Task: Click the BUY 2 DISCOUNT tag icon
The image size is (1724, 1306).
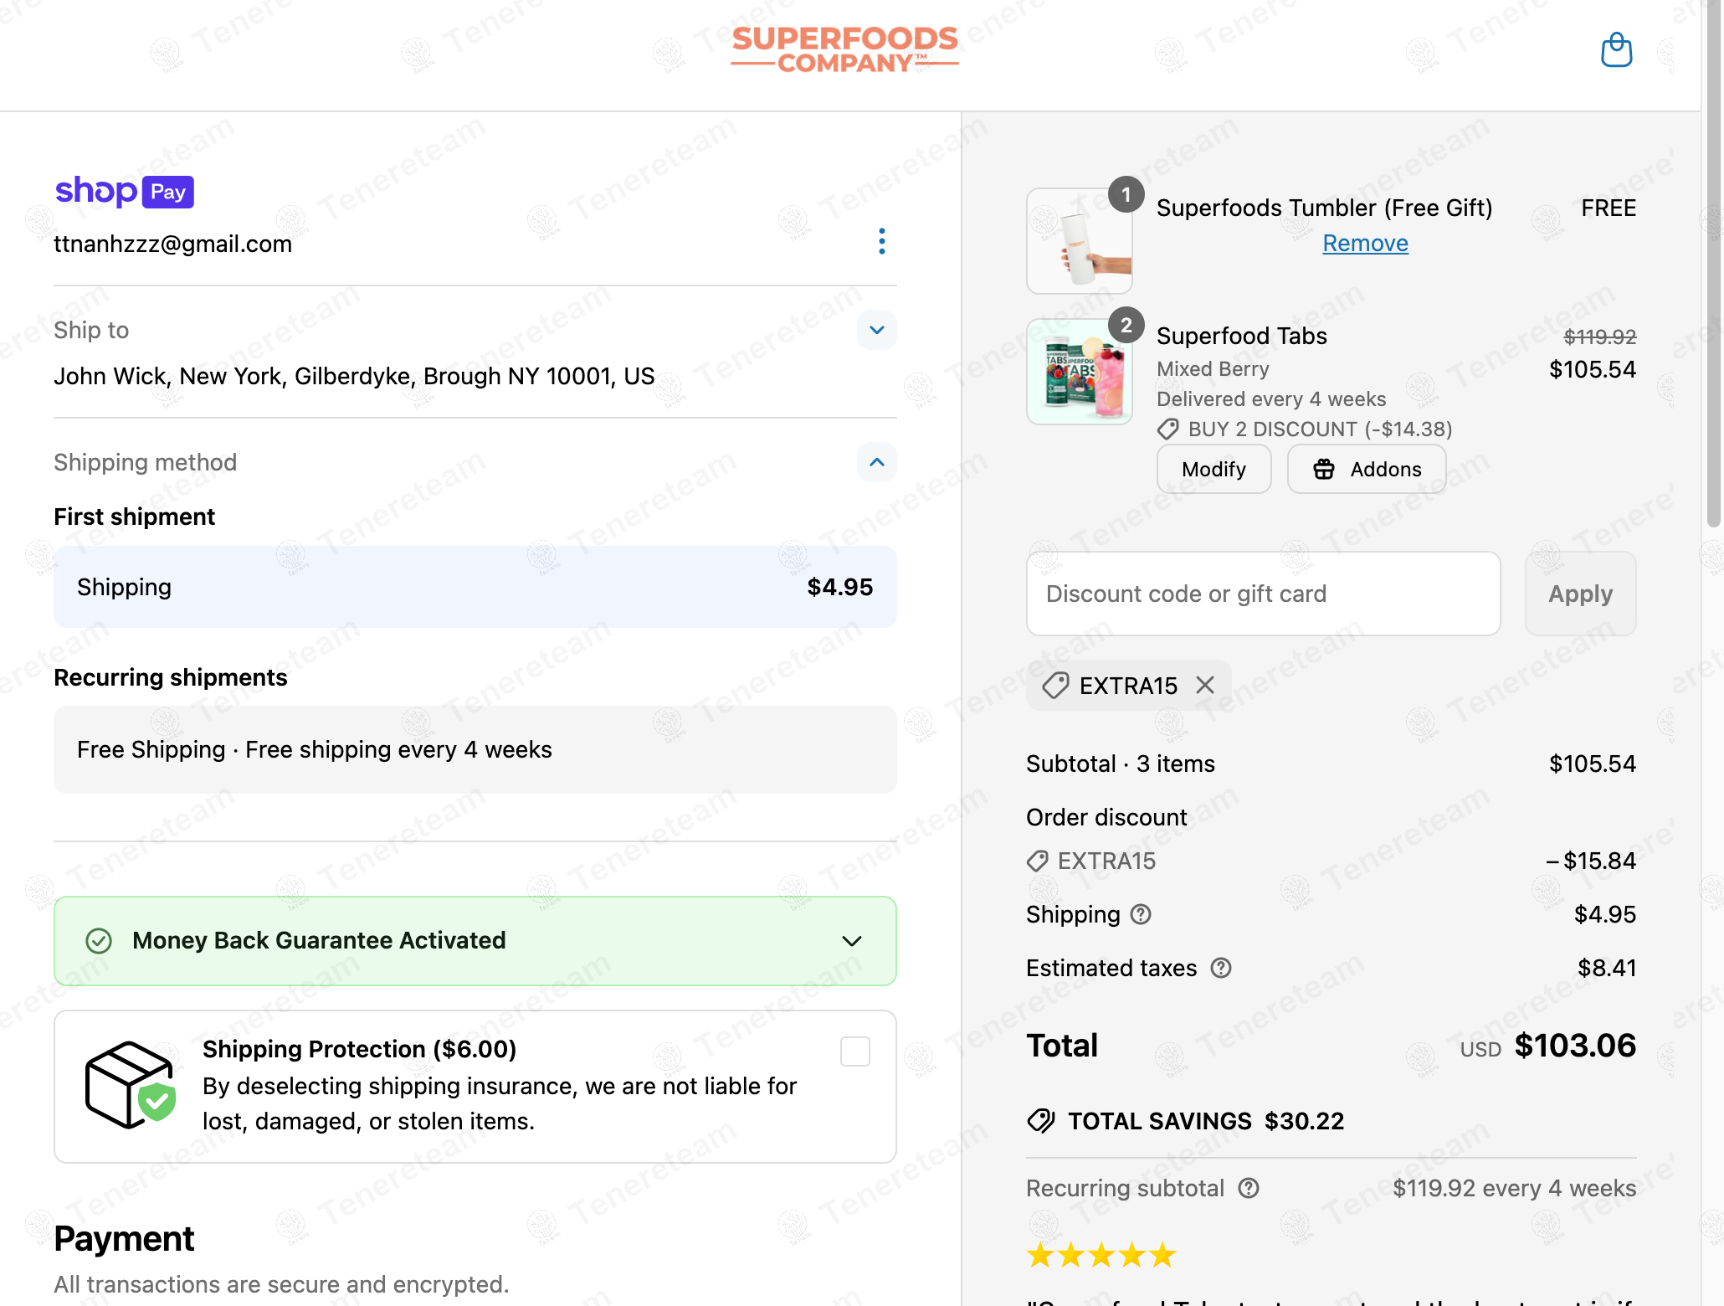Action: coord(1168,429)
